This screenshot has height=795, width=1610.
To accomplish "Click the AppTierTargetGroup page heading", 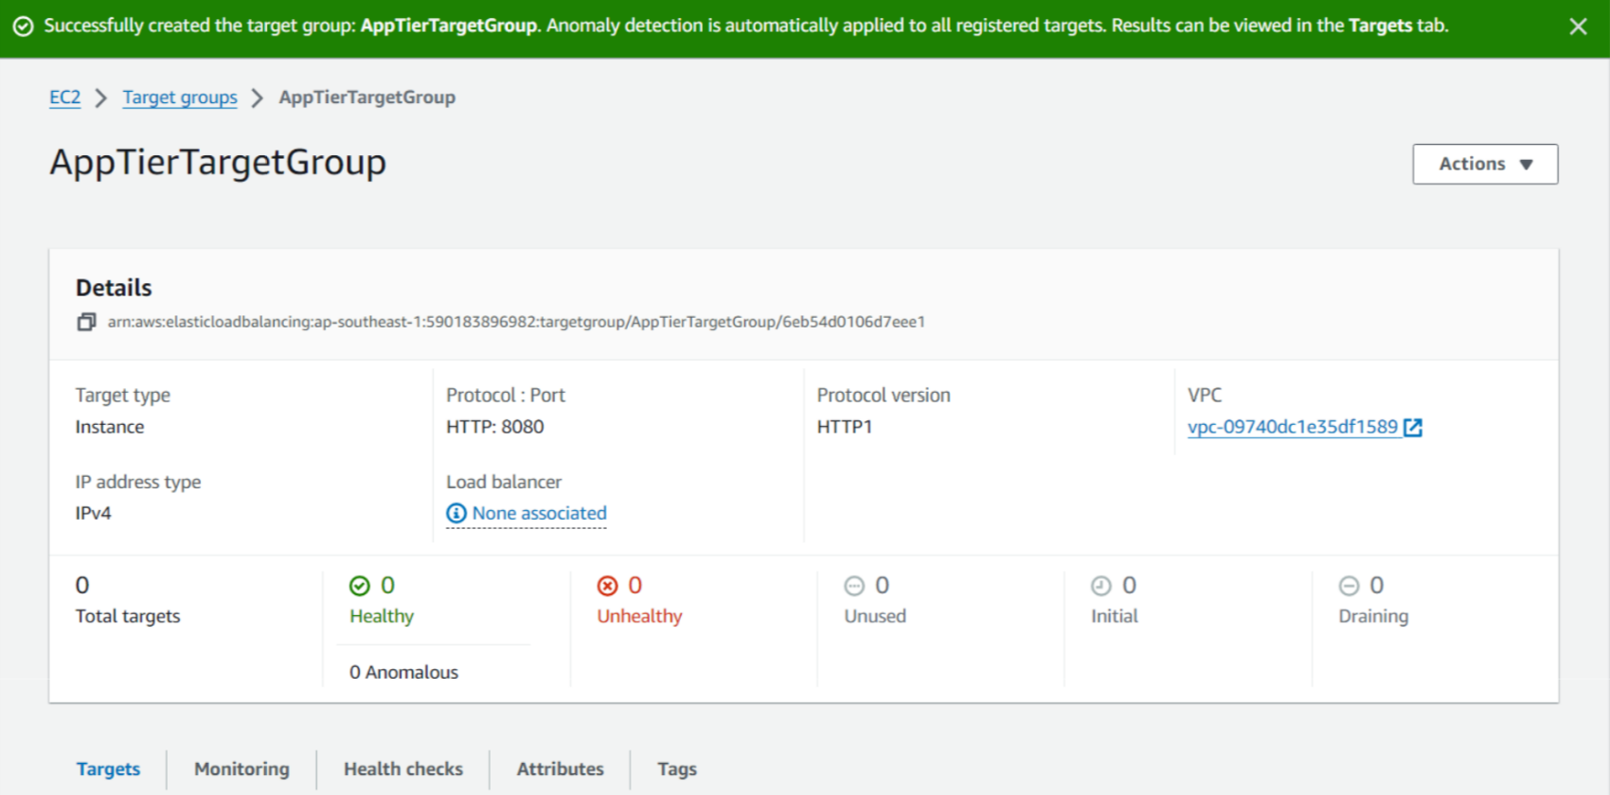I will [x=218, y=163].
